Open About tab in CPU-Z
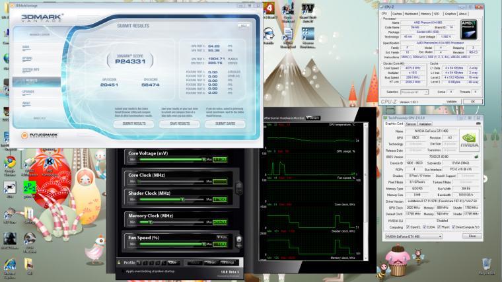Viewport: 502px width, 282px height. [x=462, y=14]
